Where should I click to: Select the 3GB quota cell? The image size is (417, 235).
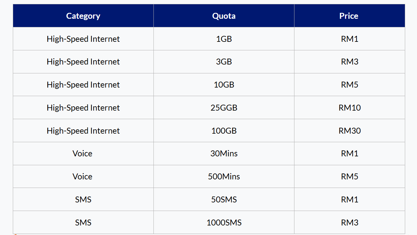pos(224,62)
